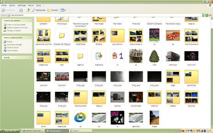This screenshot has width=213, height=133.
Task: Toggle the Dossiers folder pane
Action: 53,10
